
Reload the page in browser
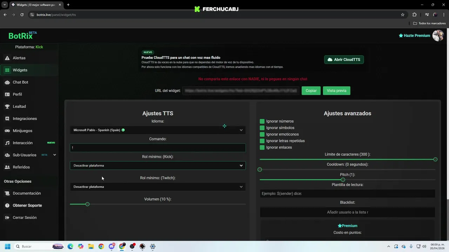tap(22, 15)
